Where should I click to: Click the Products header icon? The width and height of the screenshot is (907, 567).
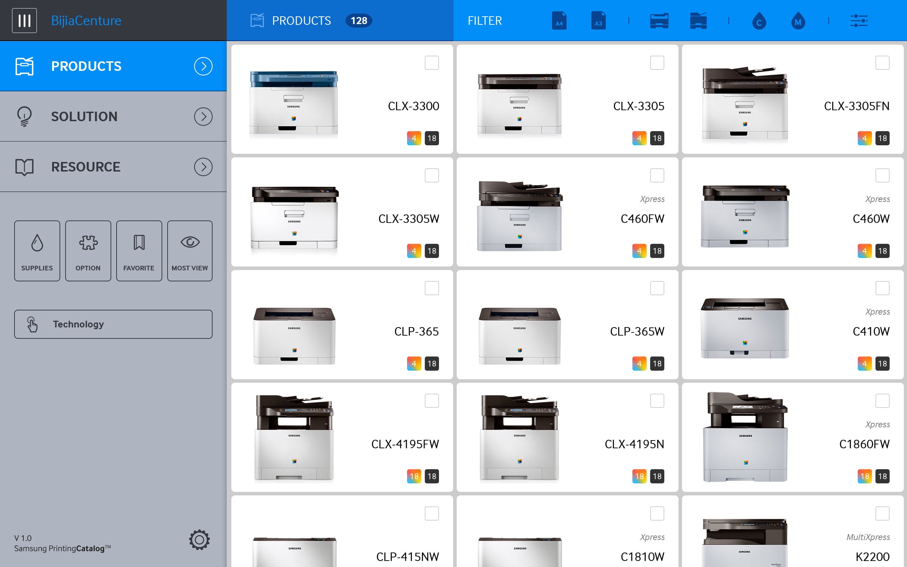pyautogui.click(x=257, y=20)
